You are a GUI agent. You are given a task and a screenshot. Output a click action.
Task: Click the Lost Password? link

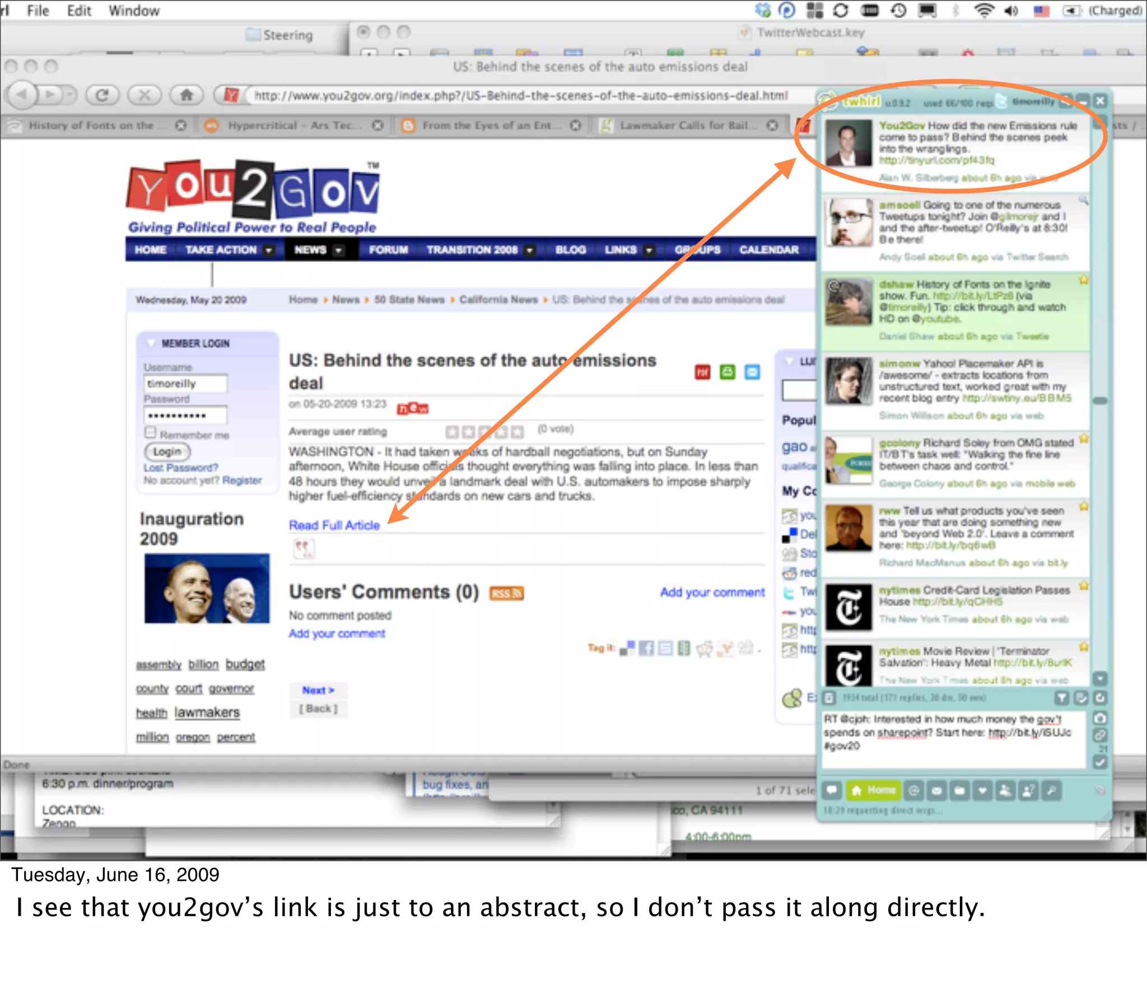click(181, 468)
